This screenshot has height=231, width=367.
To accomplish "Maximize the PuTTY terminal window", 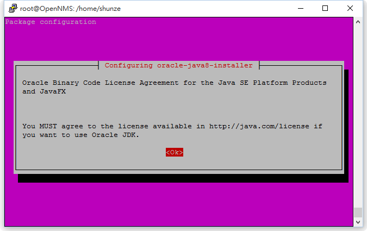I will [x=325, y=9].
